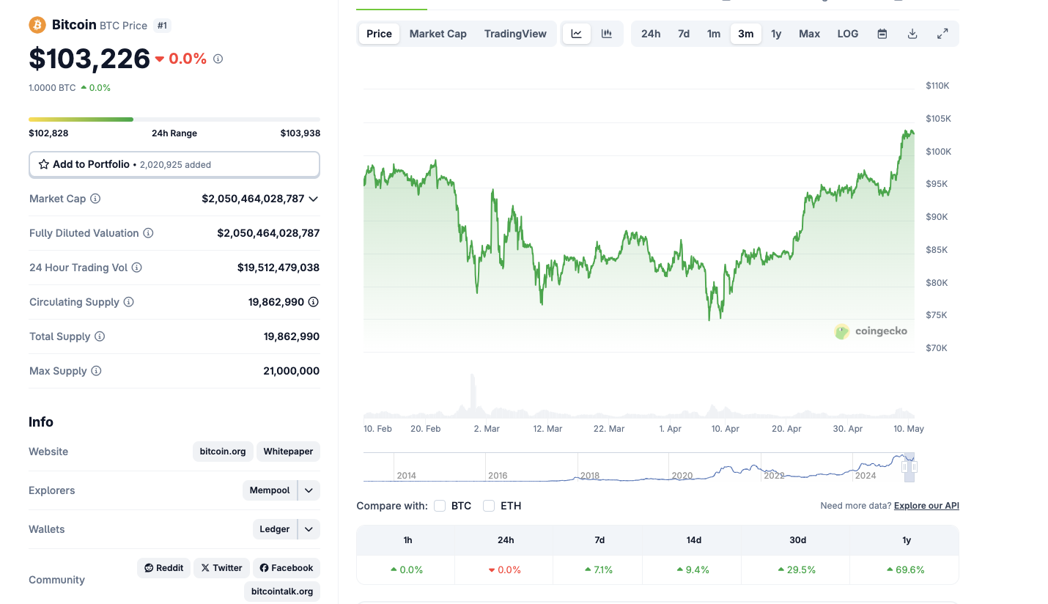Select the Price chart tab
The width and height of the screenshot is (1048, 604).
point(379,34)
